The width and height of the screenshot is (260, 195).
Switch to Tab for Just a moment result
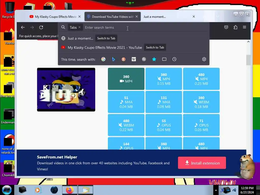coord(106,38)
